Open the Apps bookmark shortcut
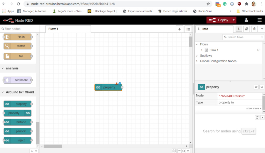 (8, 11)
